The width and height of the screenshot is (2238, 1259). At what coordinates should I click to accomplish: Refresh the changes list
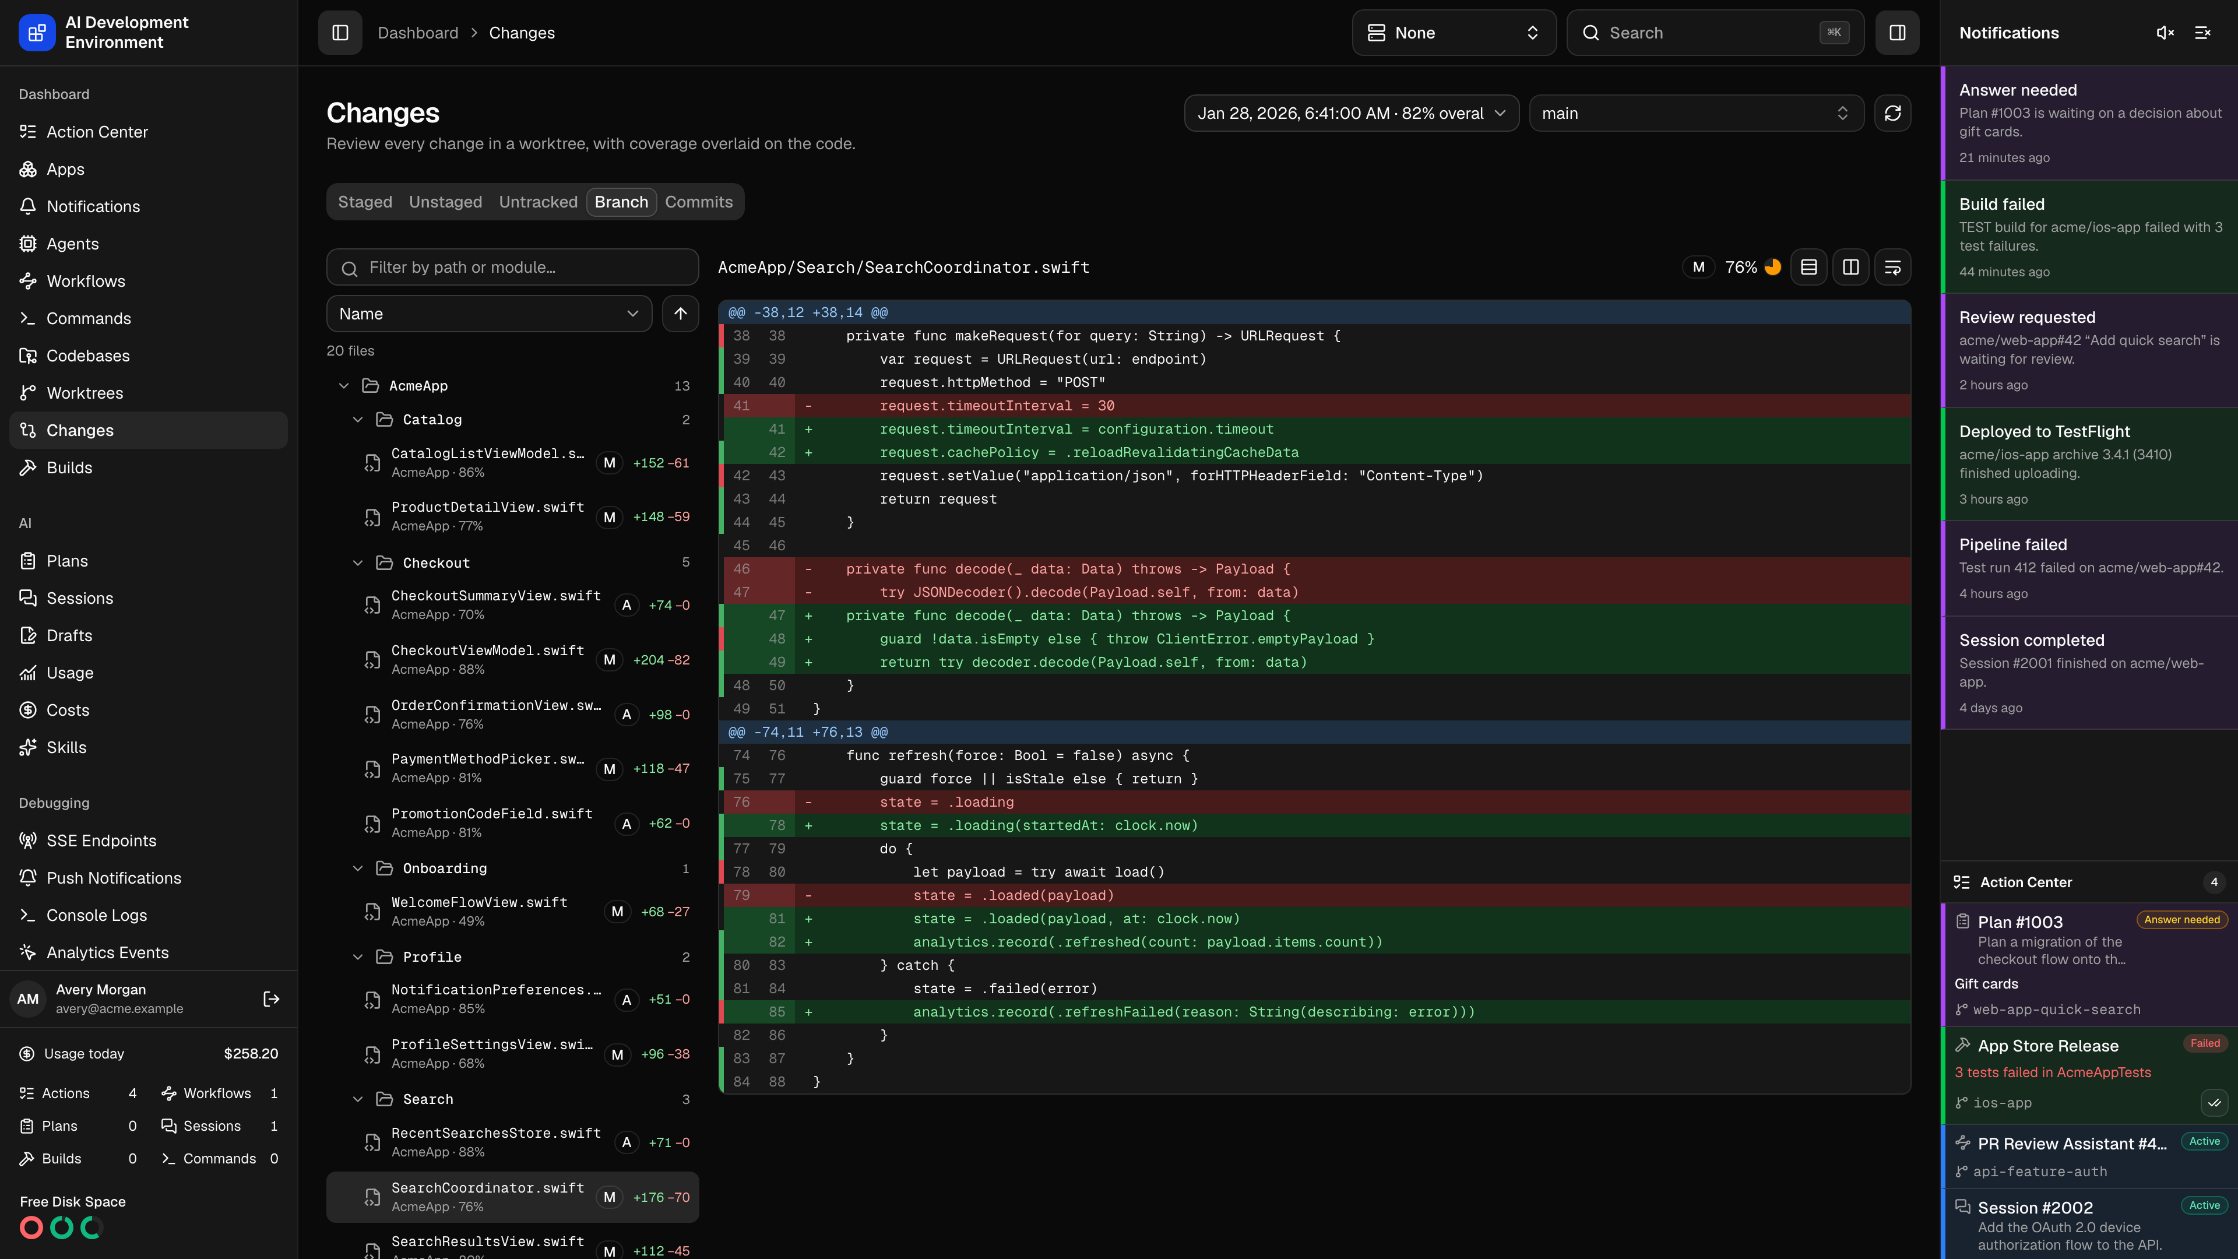point(1892,113)
